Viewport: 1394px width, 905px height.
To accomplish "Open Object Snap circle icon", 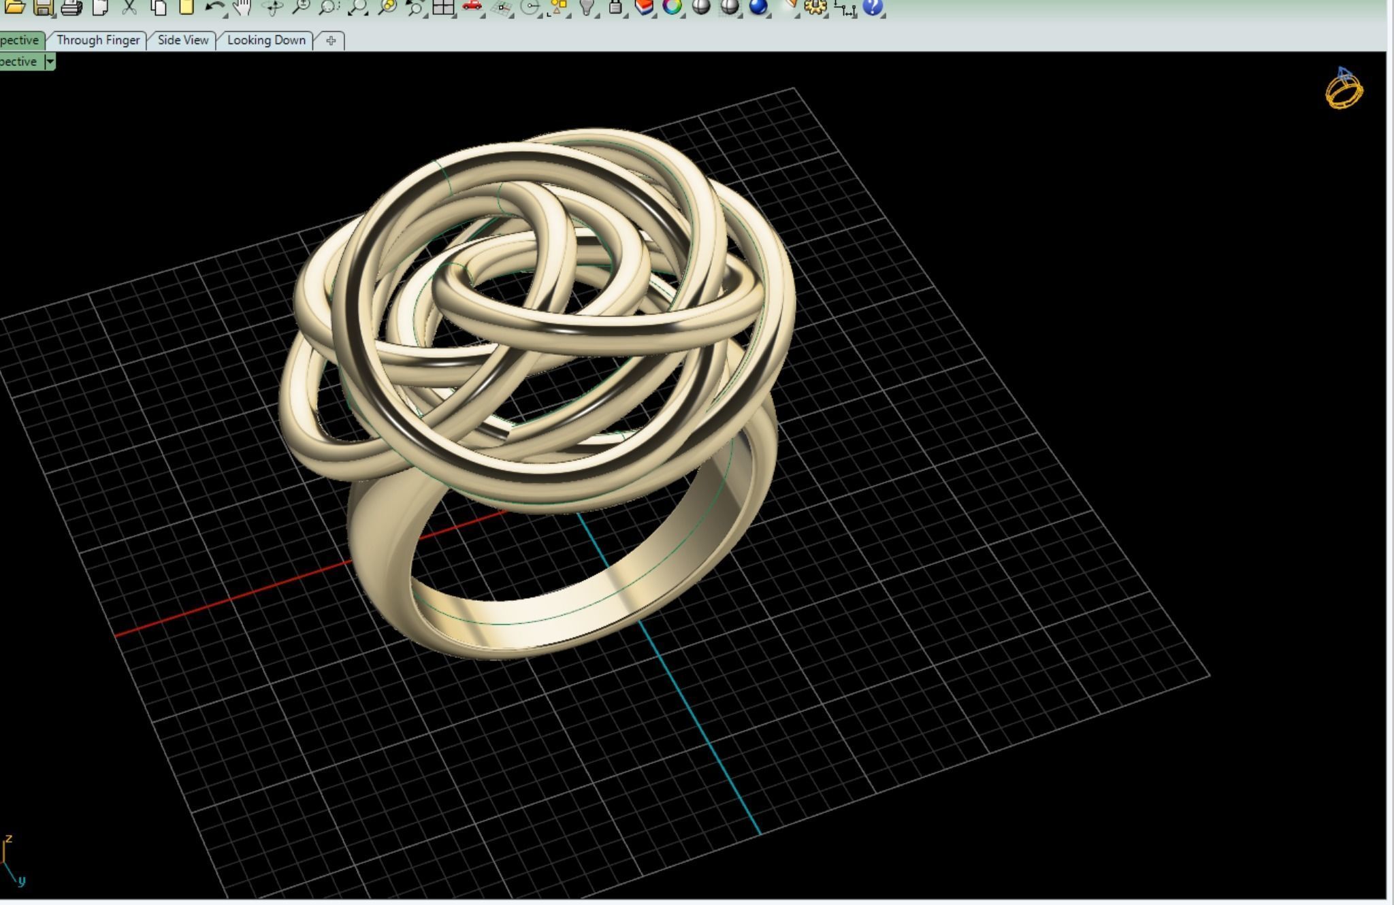I will pyautogui.click(x=530, y=7).
